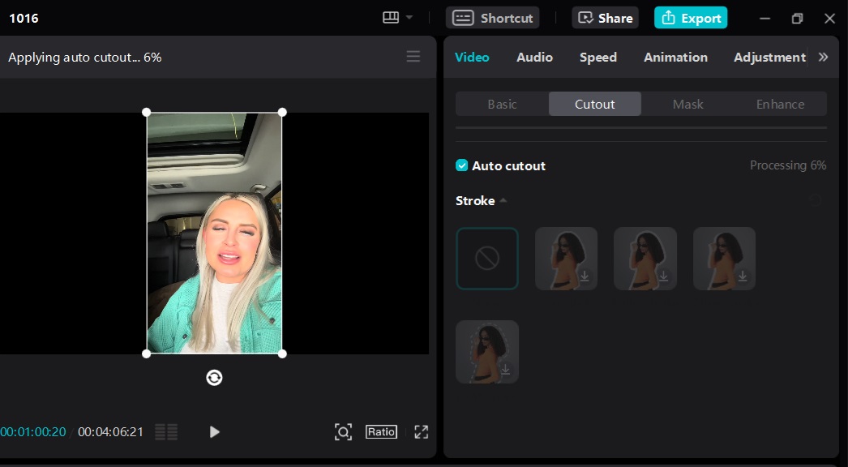Image resolution: width=848 pixels, height=467 pixels.
Task: Choose the dashed outline stroke style
Action: 487,352
